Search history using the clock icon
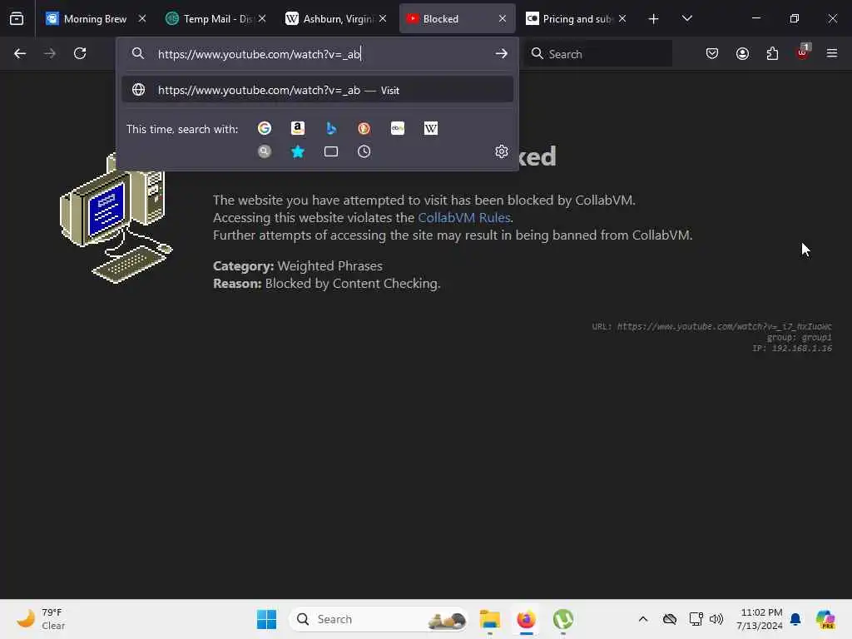The height and width of the screenshot is (639, 852). (x=364, y=151)
